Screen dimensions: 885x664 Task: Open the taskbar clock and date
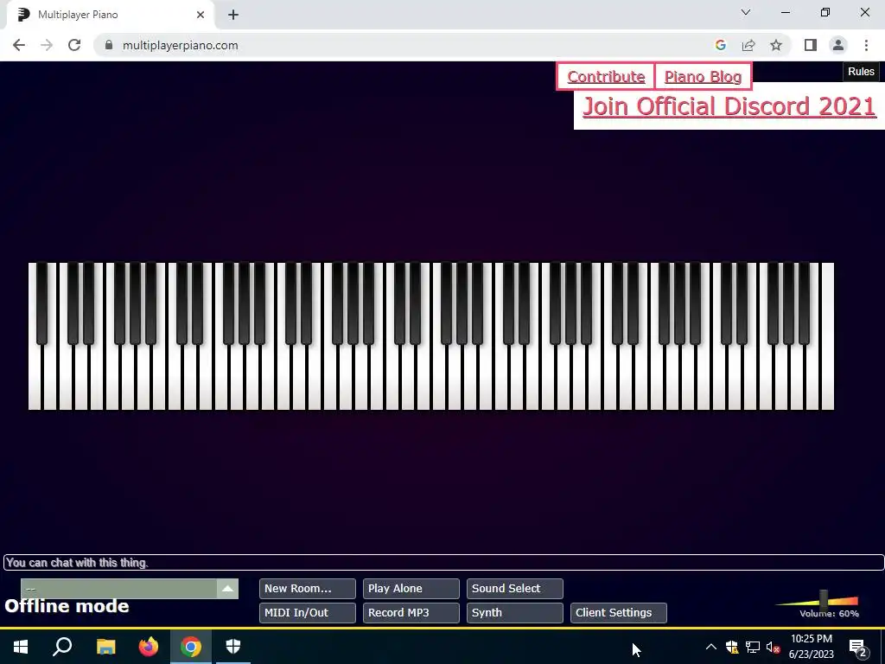[811, 647]
